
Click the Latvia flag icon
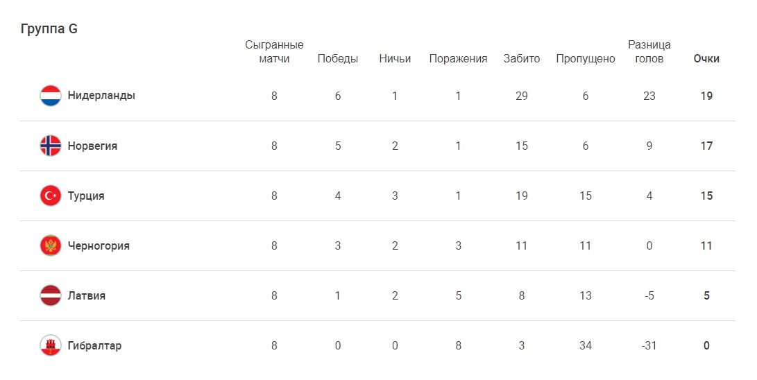click(51, 295)
